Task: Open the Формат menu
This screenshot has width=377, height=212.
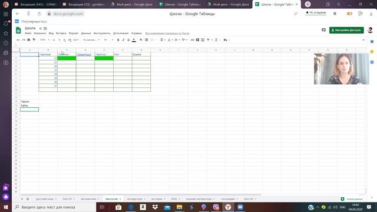Action: coord(74,33)
